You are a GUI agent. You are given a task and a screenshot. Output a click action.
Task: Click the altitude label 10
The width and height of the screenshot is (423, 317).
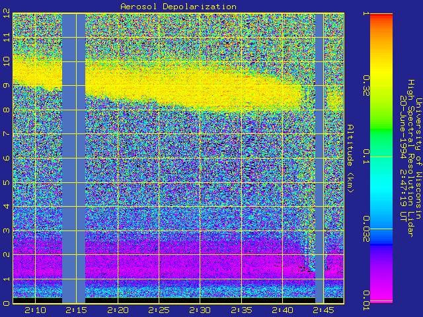pos(6,61)
